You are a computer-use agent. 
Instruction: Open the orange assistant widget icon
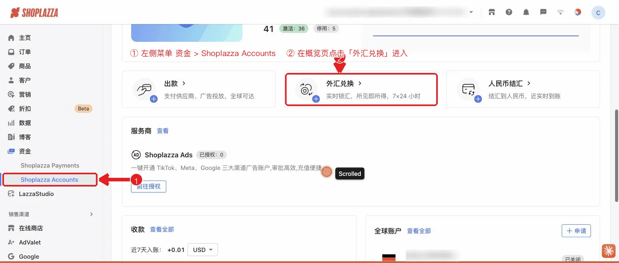pyautogui.click(x=609, y=251)
